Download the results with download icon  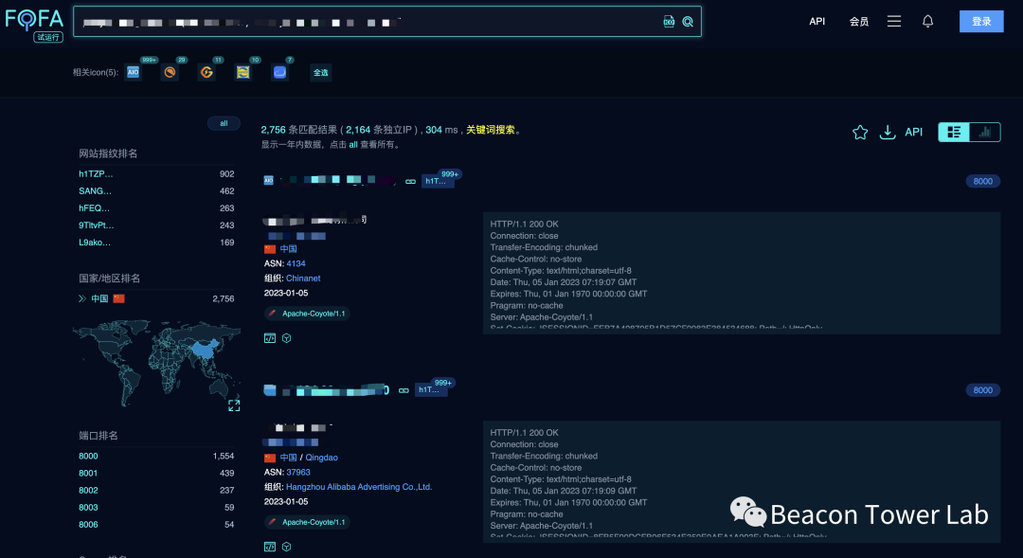click(888, 133)
